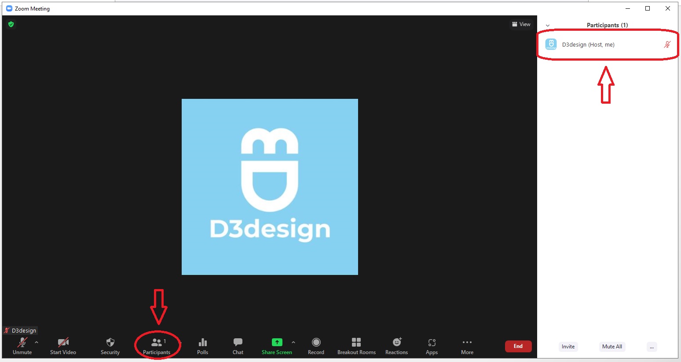Open the Apps icon
Viewport: 681px width, 362px height.
432,346
